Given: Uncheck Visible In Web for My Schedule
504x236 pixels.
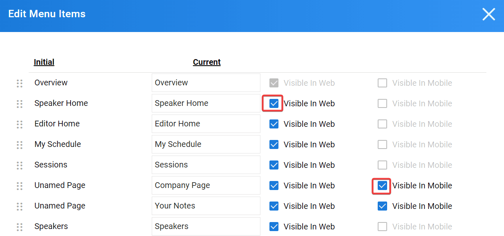Looking at the screenshot, I should [x=274, y=144].
